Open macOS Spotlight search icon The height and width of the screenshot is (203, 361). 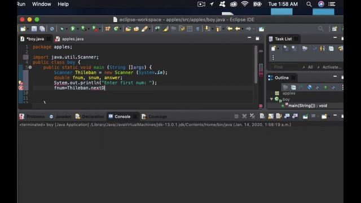tap(309, 4)
